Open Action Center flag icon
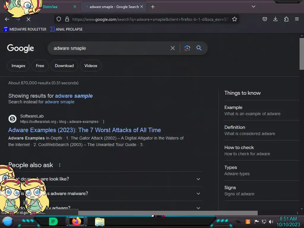304x228 pixels. [x=256, y=221]
